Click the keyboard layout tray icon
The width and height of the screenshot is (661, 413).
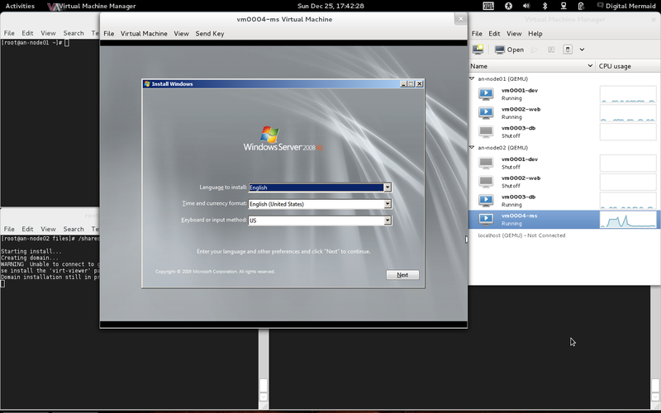click(x=488, y=6)
